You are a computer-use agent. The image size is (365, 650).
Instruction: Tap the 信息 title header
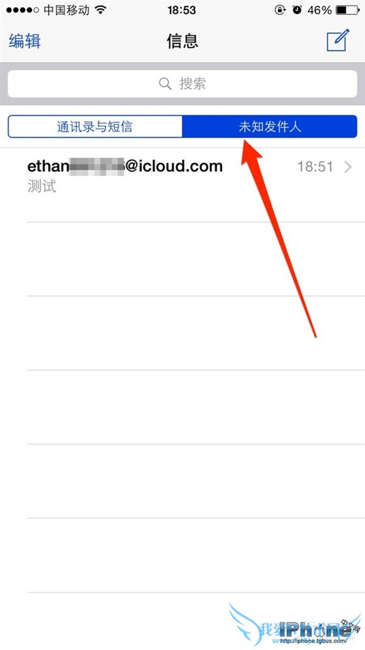tap(182, 41)
